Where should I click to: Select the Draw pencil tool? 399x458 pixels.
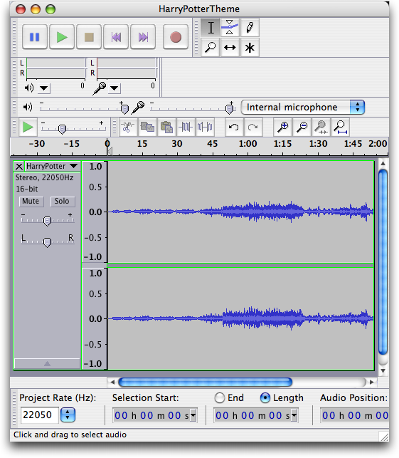[250, 28]
